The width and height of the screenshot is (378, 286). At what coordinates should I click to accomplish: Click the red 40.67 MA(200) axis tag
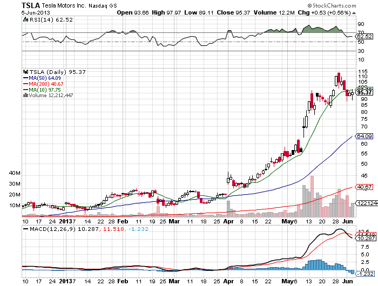[x=364, y=187]
